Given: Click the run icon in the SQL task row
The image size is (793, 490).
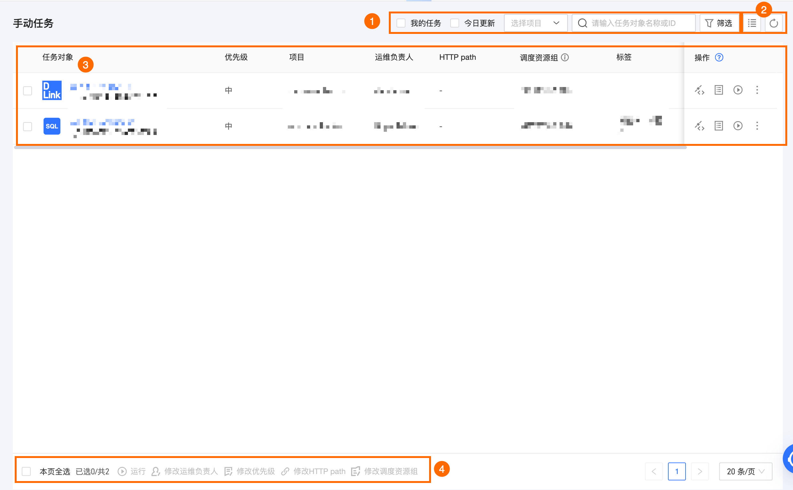Looking at the screenshot, I should [x=738, y=126].
